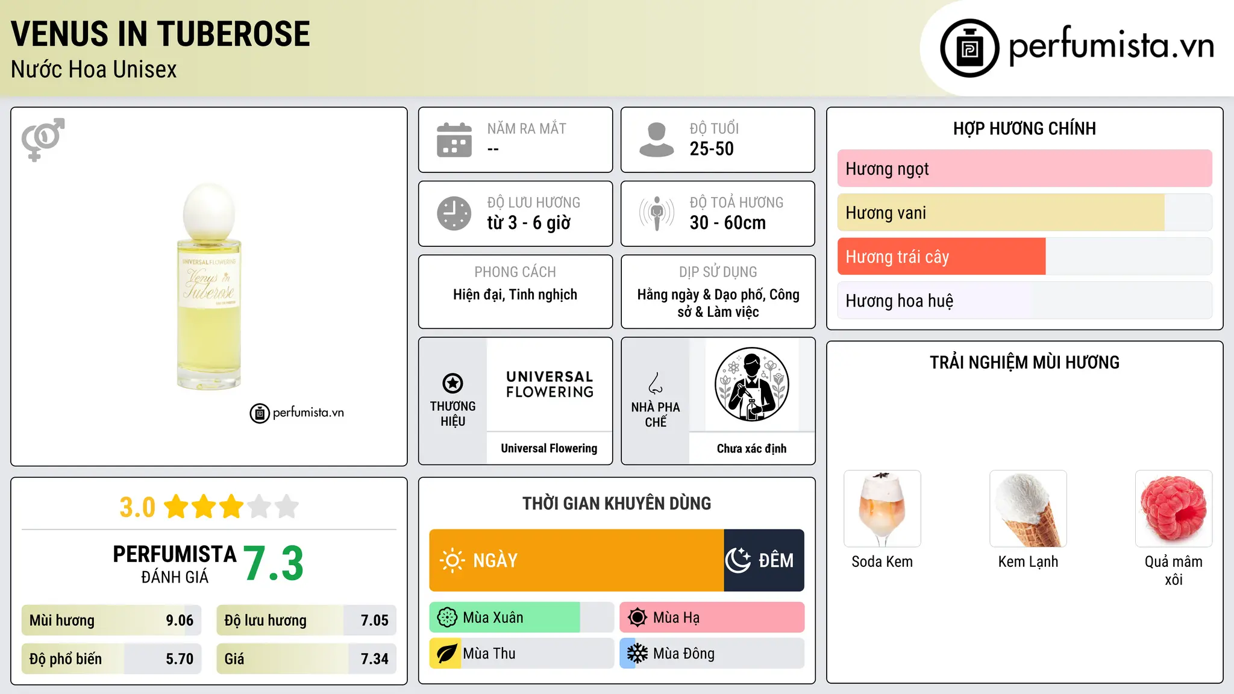The height and width of the screenshot is (694, 1234).
Task: Click the NĂM RA MẮT label
Action: click(x=527, y=129)
